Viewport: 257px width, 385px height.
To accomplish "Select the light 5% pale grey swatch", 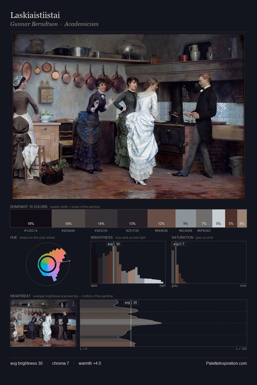I will tap(218, 218).
